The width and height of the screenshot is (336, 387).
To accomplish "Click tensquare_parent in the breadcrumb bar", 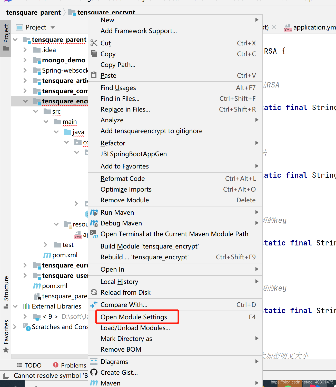I will tap(33, 12).
